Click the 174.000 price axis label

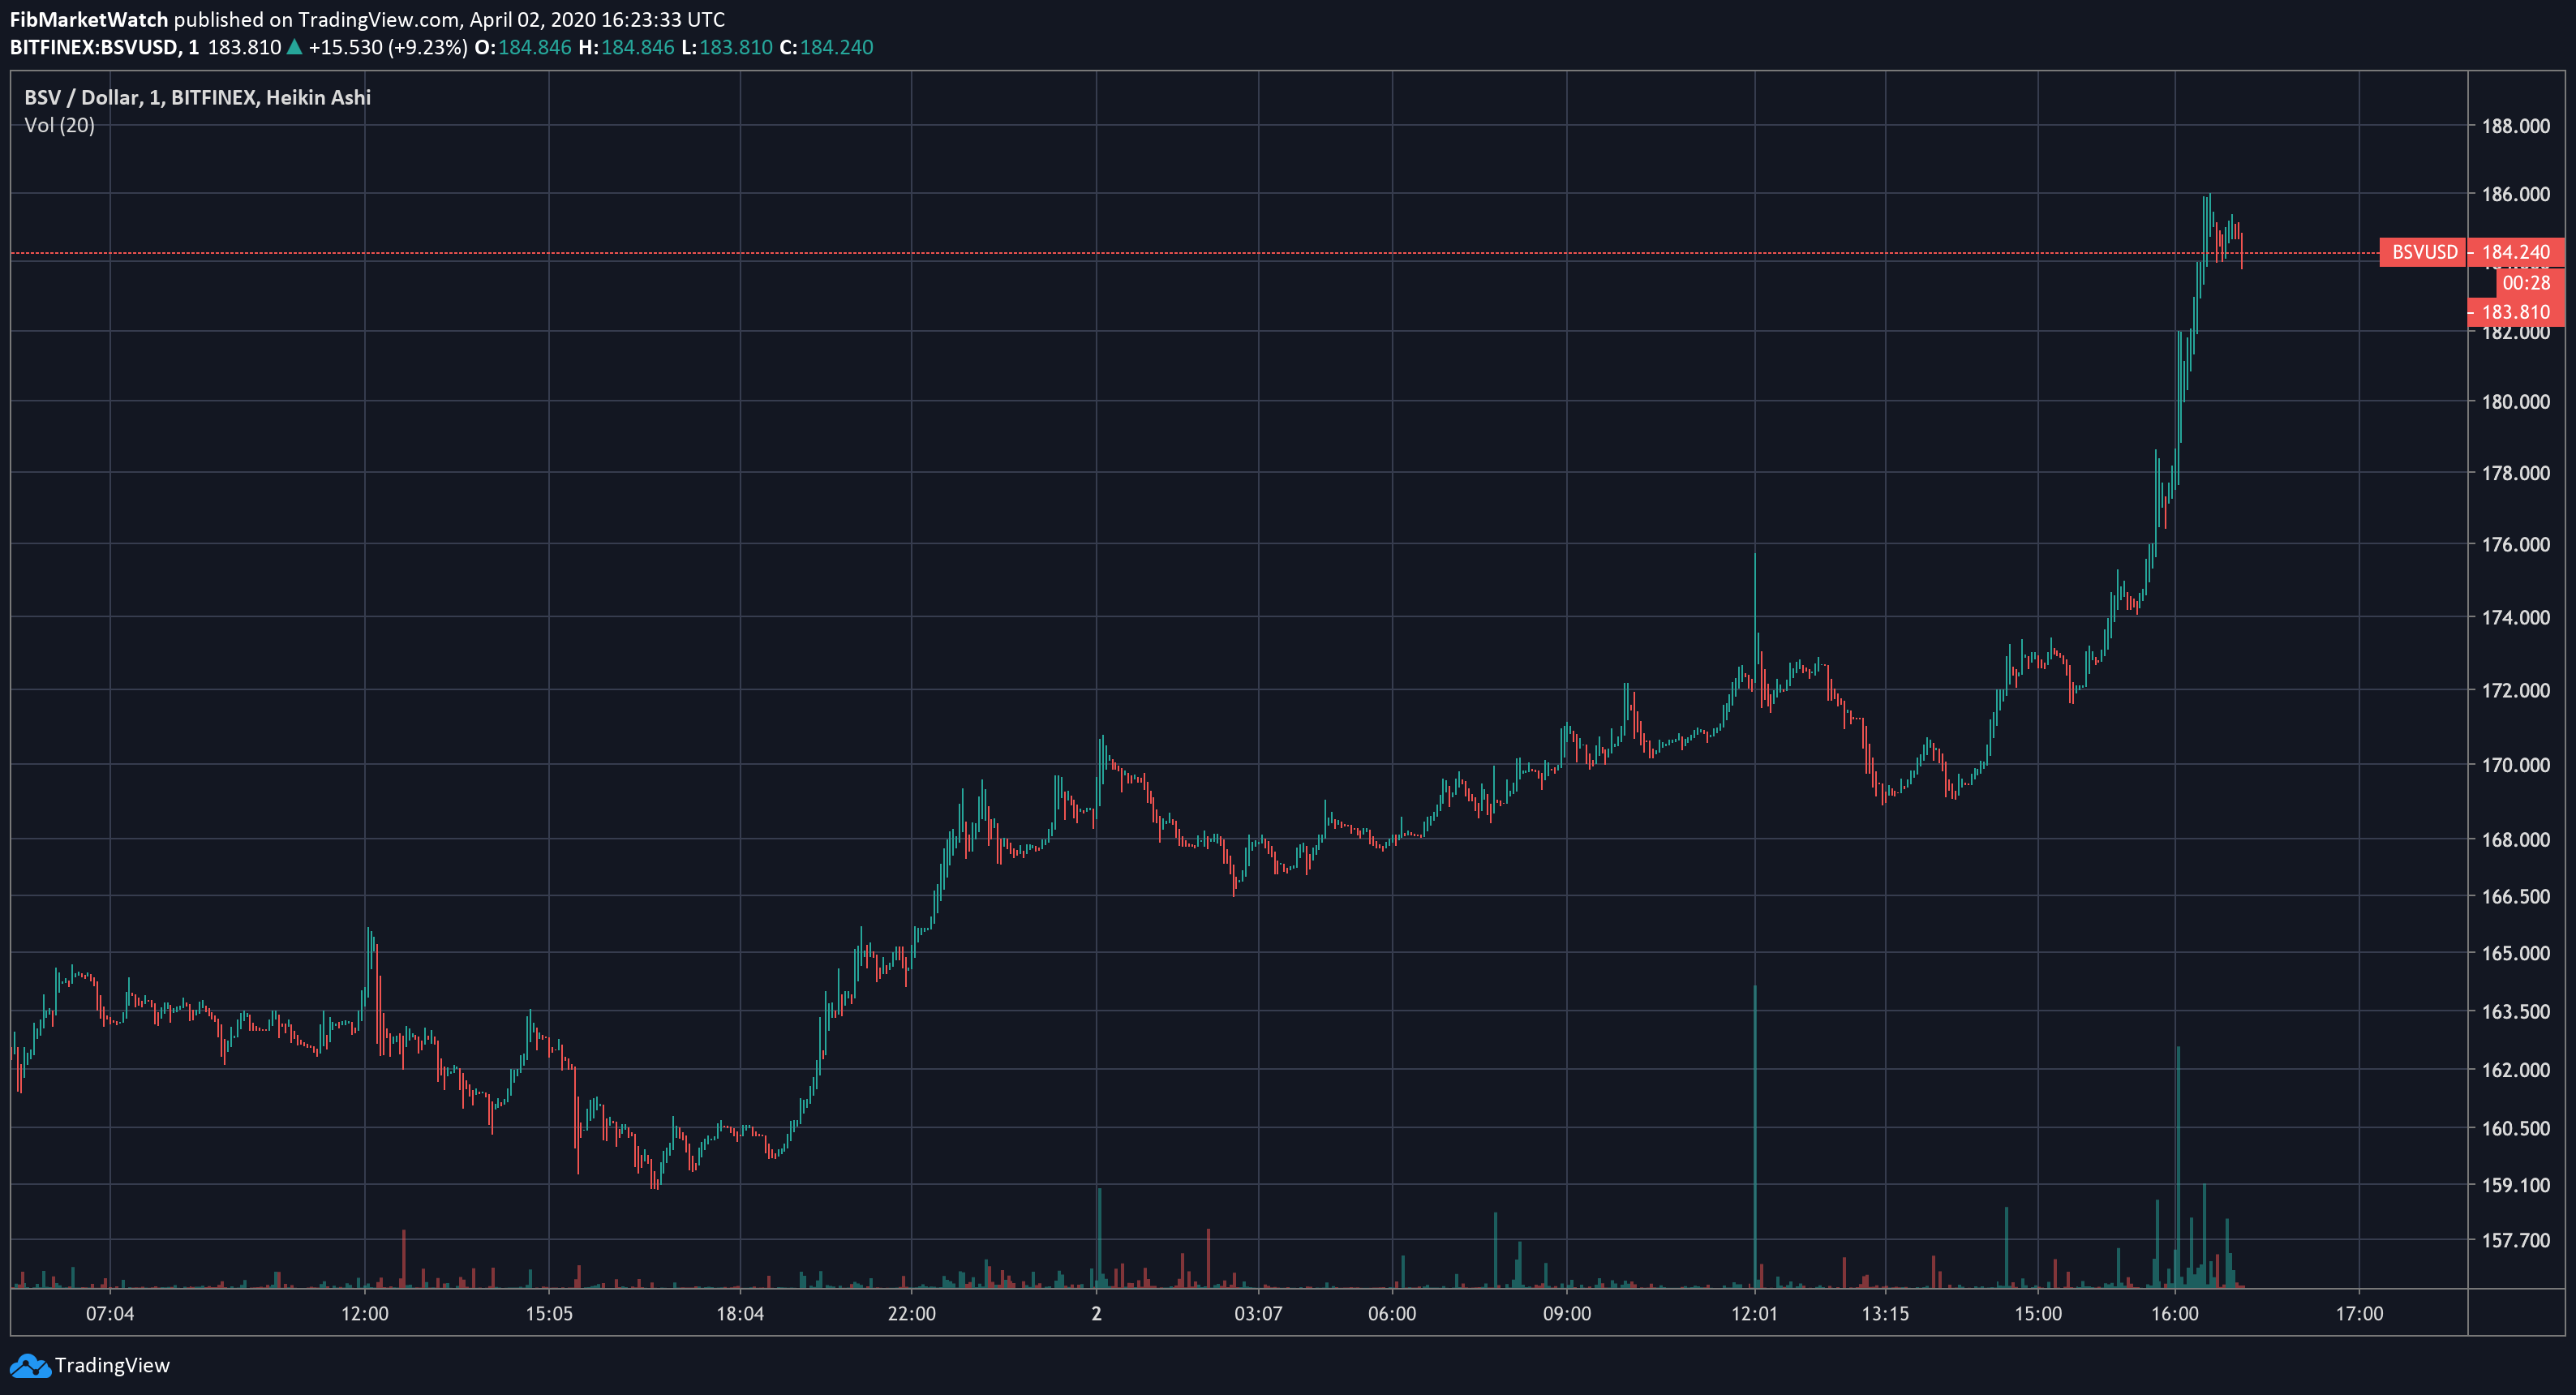coord(2516,618)
